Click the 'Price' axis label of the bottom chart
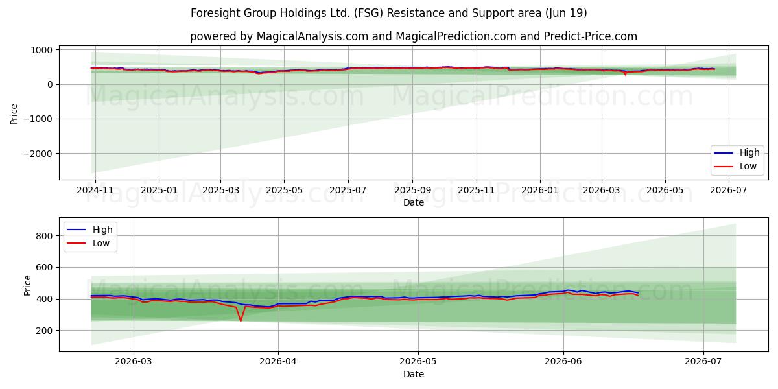The height and width of the screenshot is (389, 778). (x=27, y=285)
